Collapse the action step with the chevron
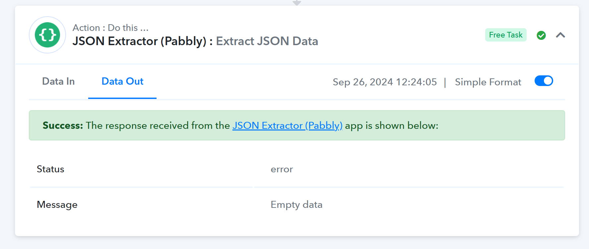The image size is (589, 249). [x=560, y=35]
